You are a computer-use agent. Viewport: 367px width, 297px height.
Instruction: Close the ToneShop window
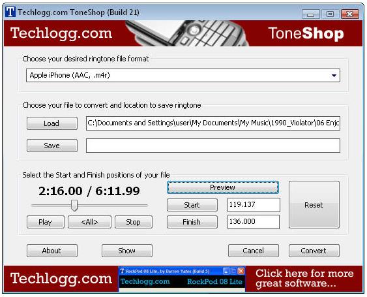(350, 14)
